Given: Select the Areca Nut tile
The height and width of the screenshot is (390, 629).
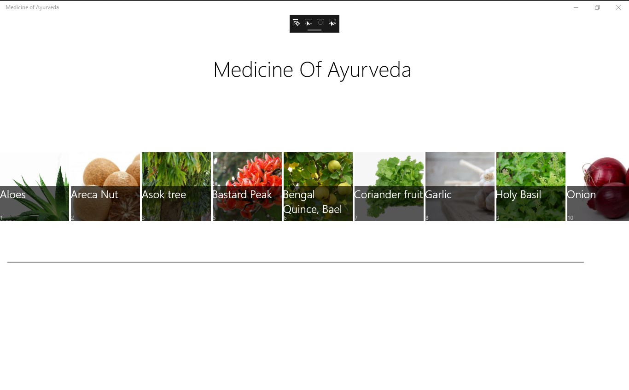Looking at the screenshot, I should 105,187.
